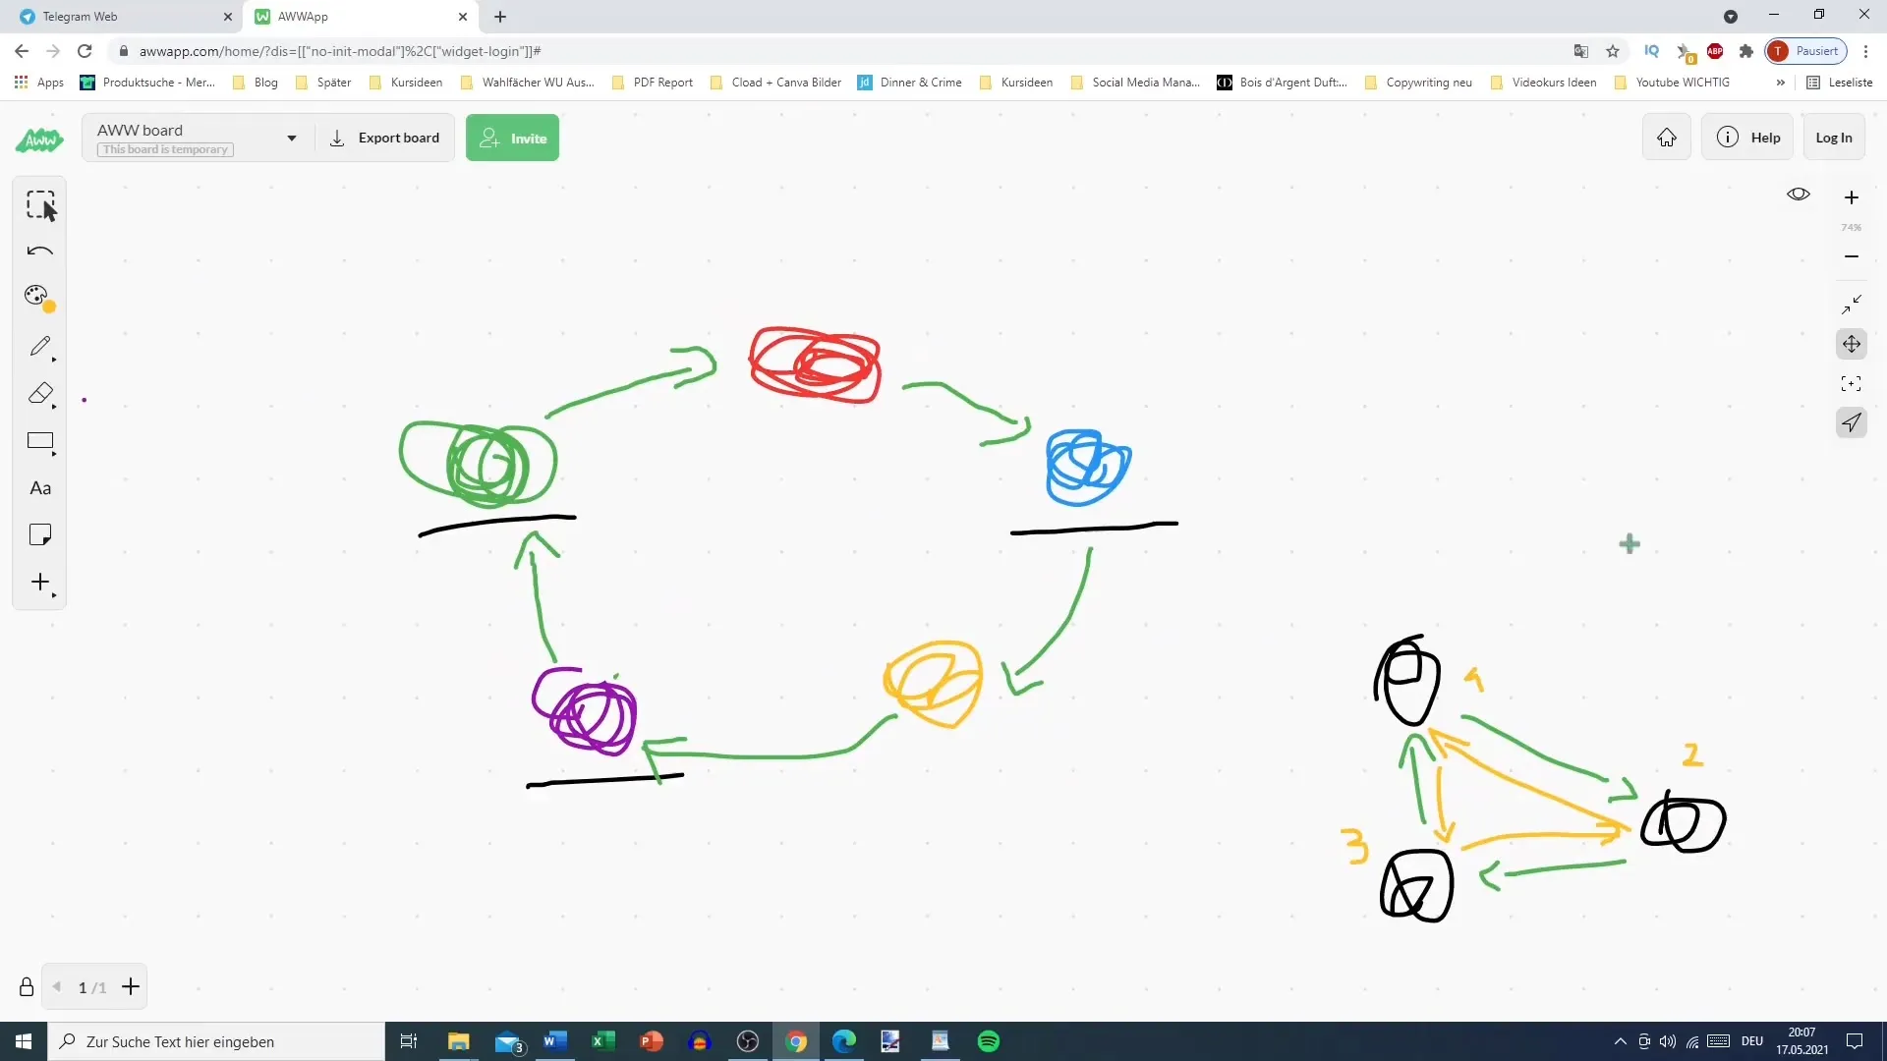Show hidden system tray icons
This screenshot has width=1887, height=1061.
1620,1041
